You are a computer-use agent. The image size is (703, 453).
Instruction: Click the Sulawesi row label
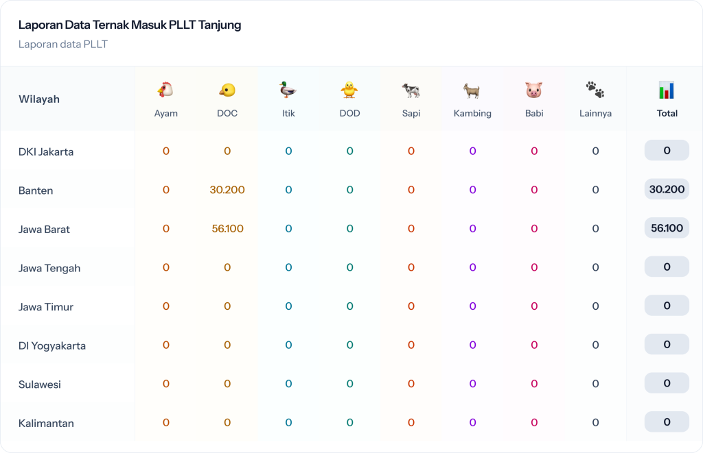coord(40,384)
